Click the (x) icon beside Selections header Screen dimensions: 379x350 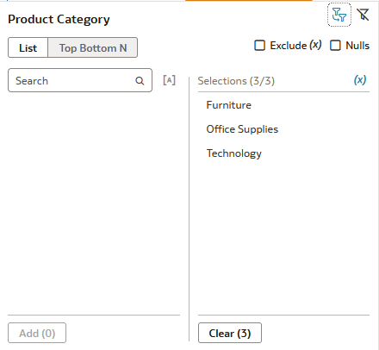(360, 80)
